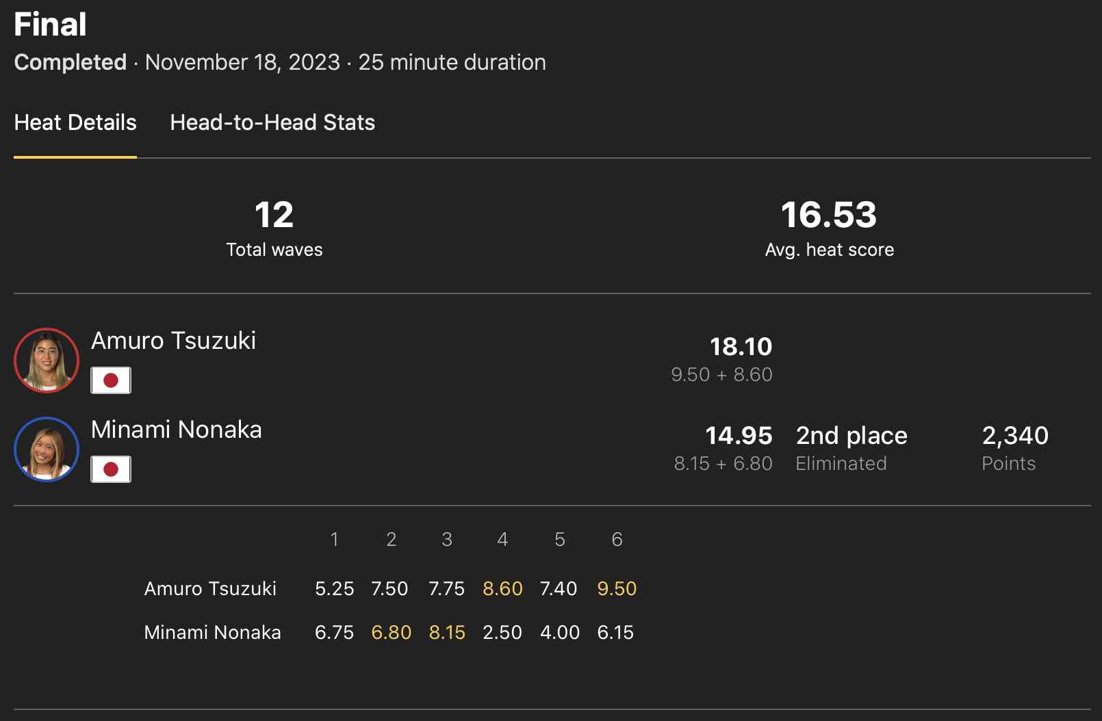The height and width of the screenshot is (721, 1102).
Task: Click Amuro Tsuzuki's 18.10 heat total
Action: 741,347
